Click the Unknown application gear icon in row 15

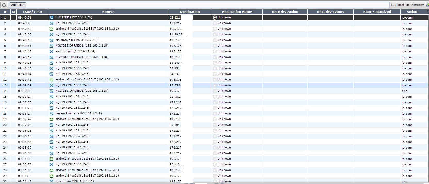[x=215, y=97]
